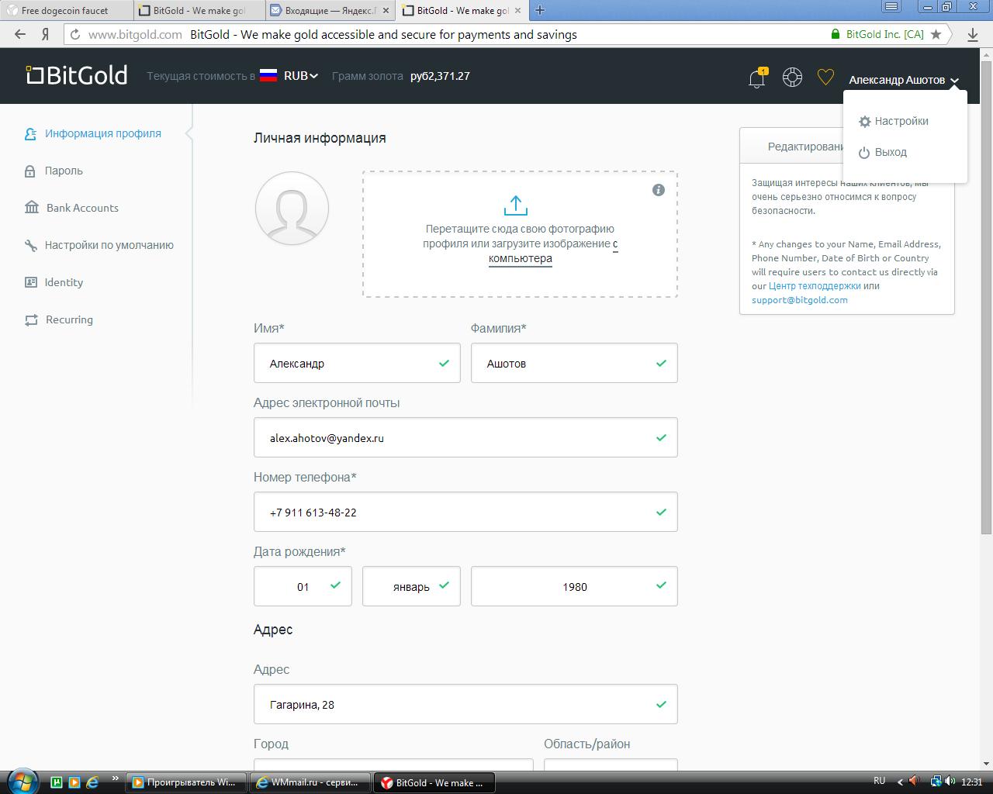Viewport: 993px width, 794px height.
Task: Click the upload arrow icon for profile photo
Action: tap(516, 205)
